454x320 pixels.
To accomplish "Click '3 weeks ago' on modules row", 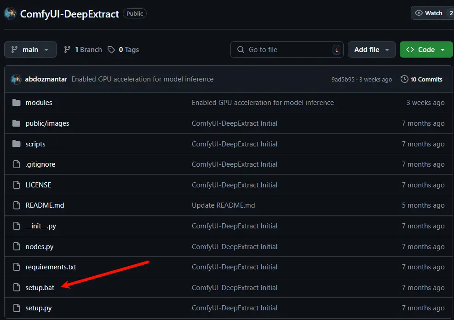I will click(425, 103).
